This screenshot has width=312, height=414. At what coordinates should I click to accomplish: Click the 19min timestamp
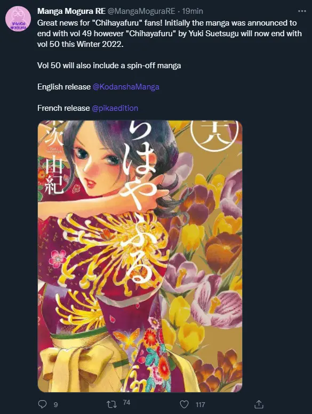193,11
